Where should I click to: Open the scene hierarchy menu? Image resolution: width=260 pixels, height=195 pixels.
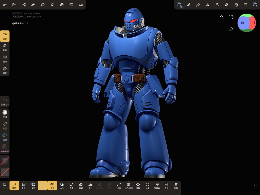coord(24,5)
